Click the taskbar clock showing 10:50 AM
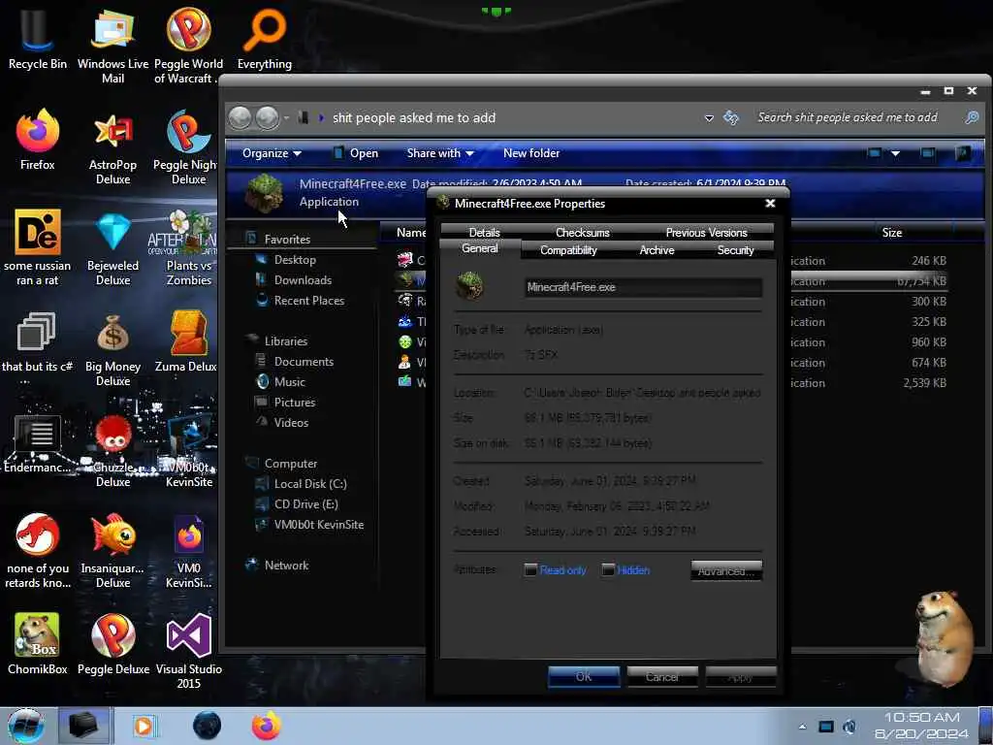Image resolution: width=993 pixels, height=745 pixels. (921, 726)
